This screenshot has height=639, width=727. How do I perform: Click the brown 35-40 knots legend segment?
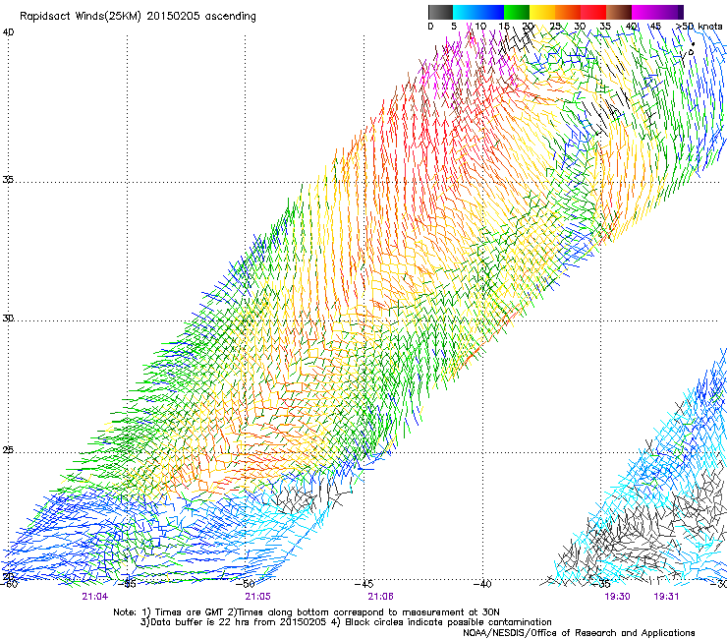pos(619,12)
